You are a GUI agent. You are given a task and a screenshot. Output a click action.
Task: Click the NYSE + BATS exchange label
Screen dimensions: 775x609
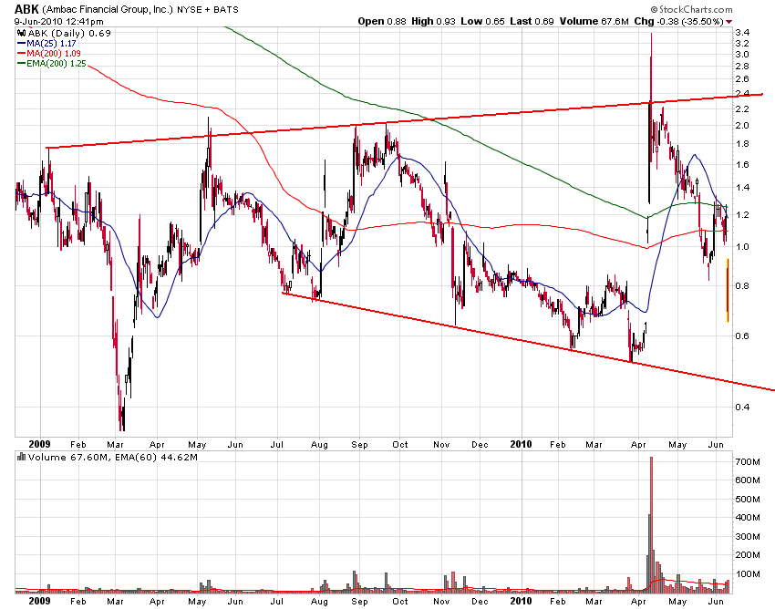pos(208,10)
